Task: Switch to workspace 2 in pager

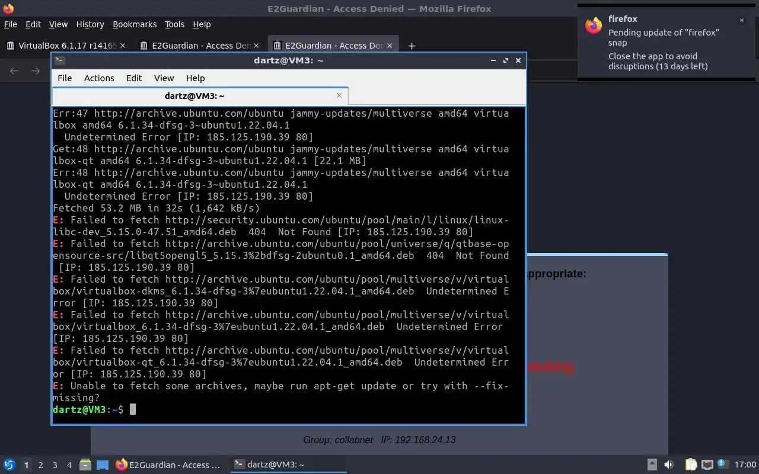Action: [x=40, y=465]
